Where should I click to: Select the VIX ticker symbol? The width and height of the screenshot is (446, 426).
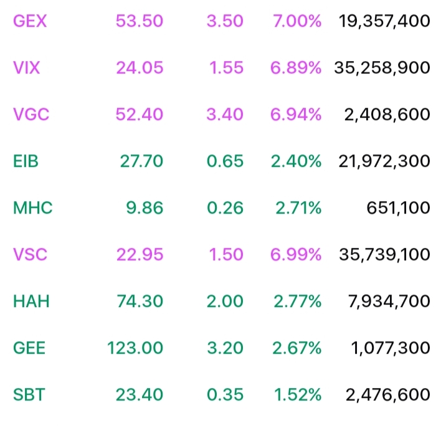27,68
